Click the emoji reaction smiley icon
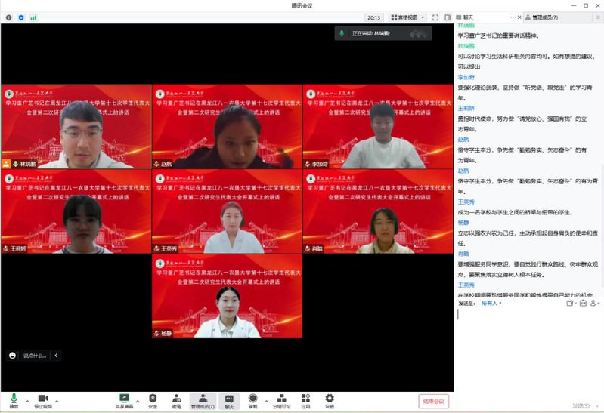Viewport: 604px width, 413px height. [13, 355]
